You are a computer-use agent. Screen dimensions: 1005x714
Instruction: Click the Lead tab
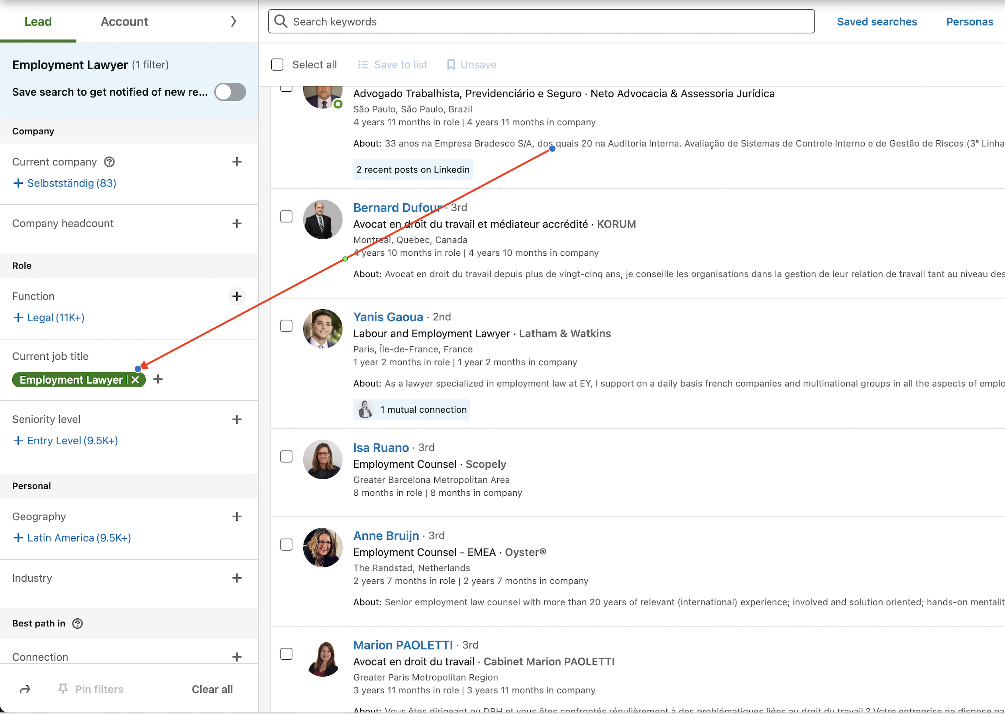pos(38,20)
